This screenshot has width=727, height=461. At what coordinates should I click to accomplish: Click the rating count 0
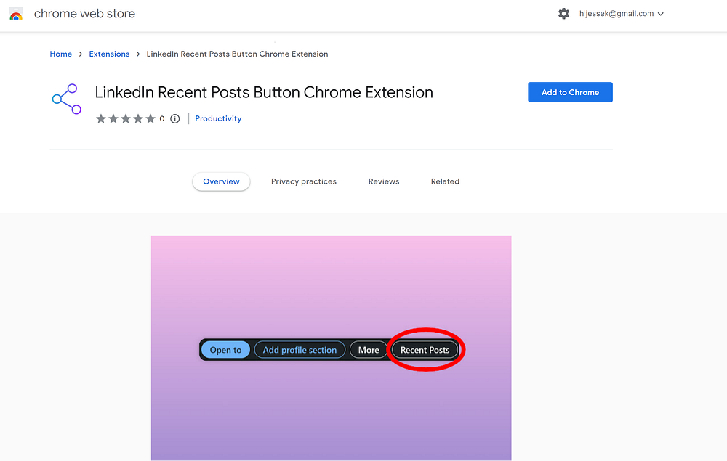pyautogui.click(x=162, y=119)
